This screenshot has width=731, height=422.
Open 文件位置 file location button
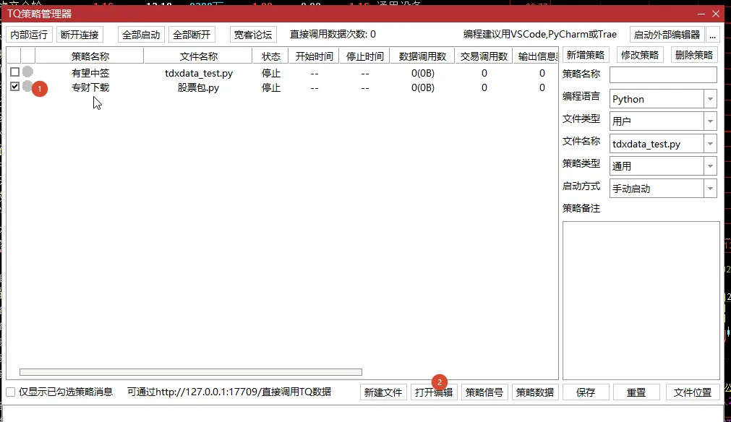[x=693, y=392]
